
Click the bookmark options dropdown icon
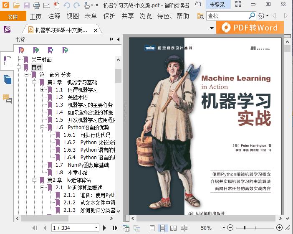coord(65,50)
